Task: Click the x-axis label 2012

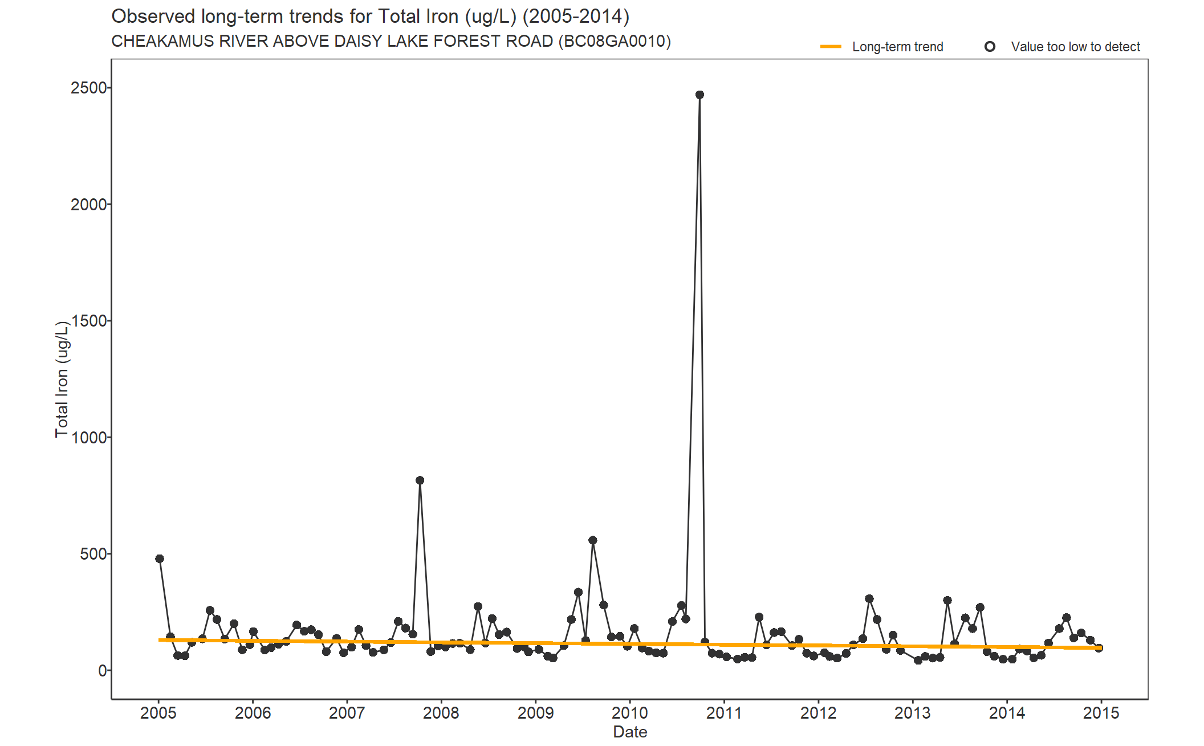Action: click(x=819, y=713)
